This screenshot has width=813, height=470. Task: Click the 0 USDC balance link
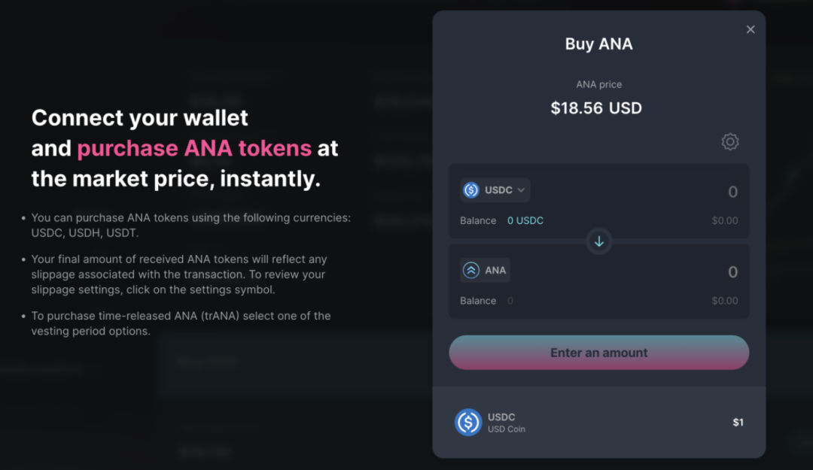[x=525, y=220]
